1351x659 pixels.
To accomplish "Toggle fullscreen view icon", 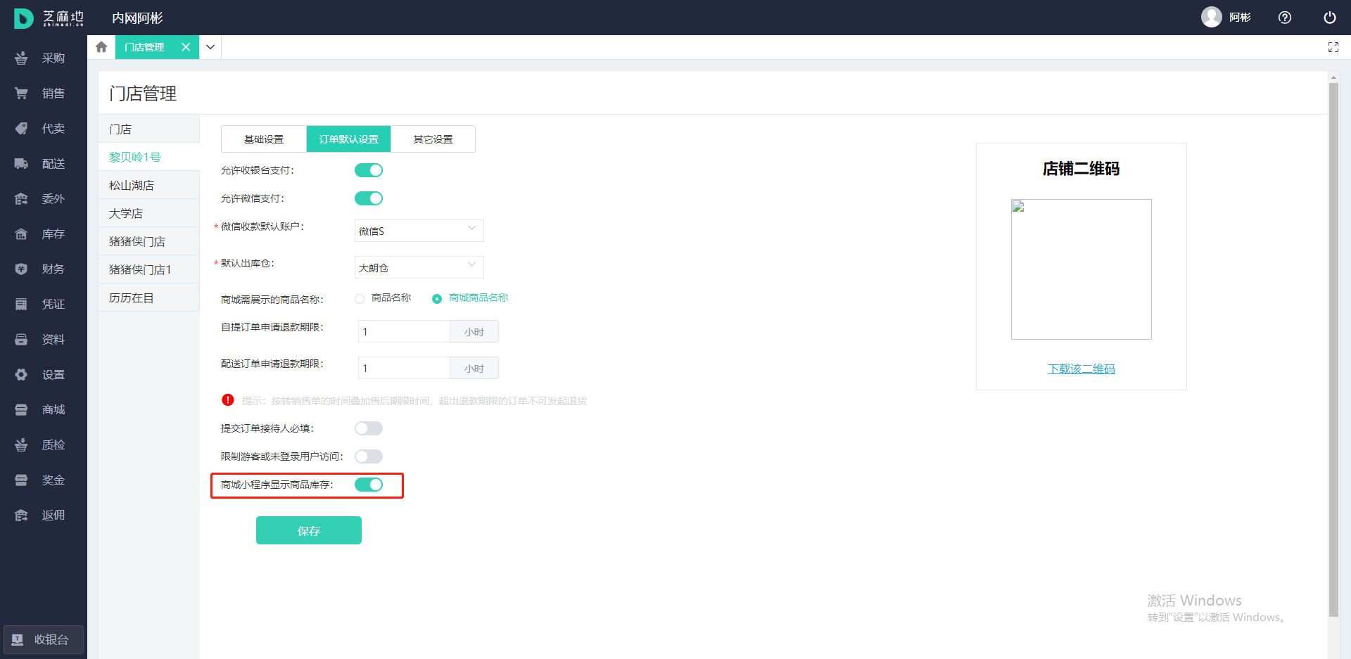I will click(1333, 47).
